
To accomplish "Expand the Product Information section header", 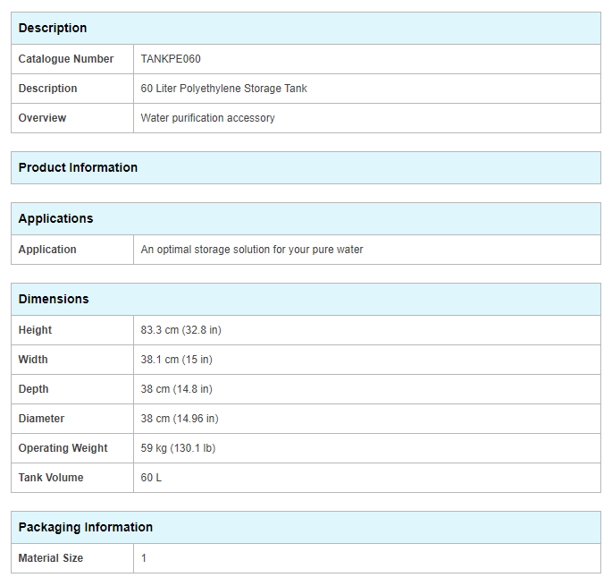I will (x=78, y=168).
